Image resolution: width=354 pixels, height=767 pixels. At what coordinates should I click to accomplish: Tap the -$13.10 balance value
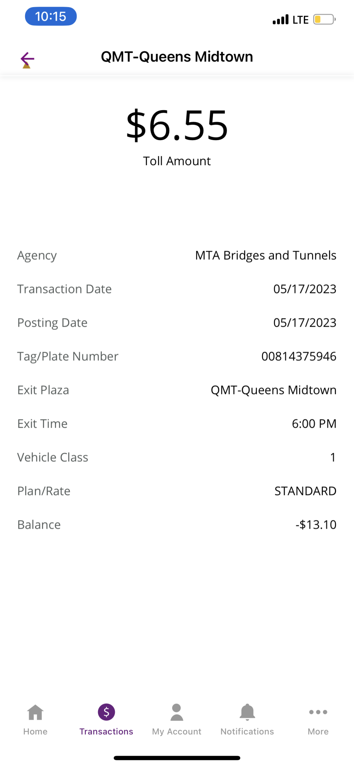pos(316,525)
